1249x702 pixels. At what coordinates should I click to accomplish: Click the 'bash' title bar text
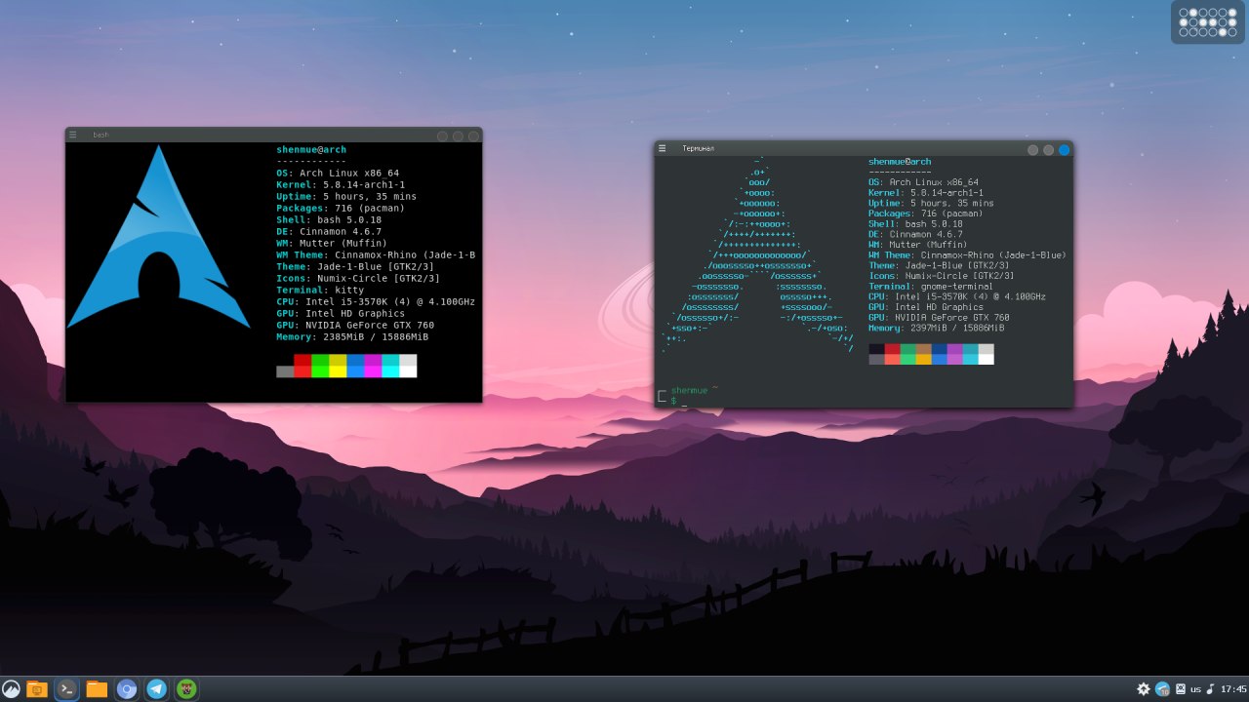[x=101, y=136]
